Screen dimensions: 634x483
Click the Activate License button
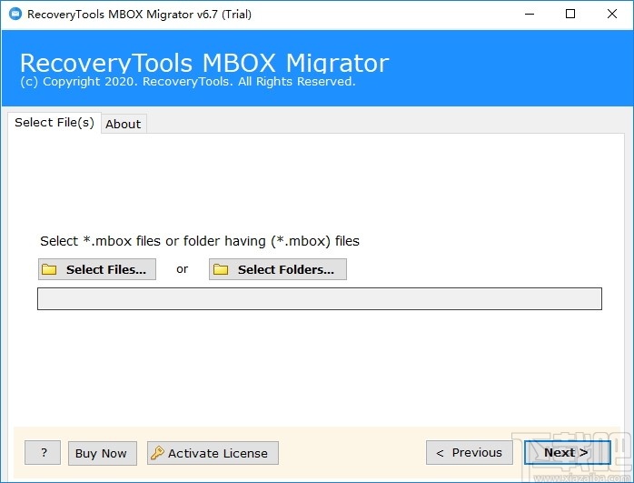(x=213, y=453)
